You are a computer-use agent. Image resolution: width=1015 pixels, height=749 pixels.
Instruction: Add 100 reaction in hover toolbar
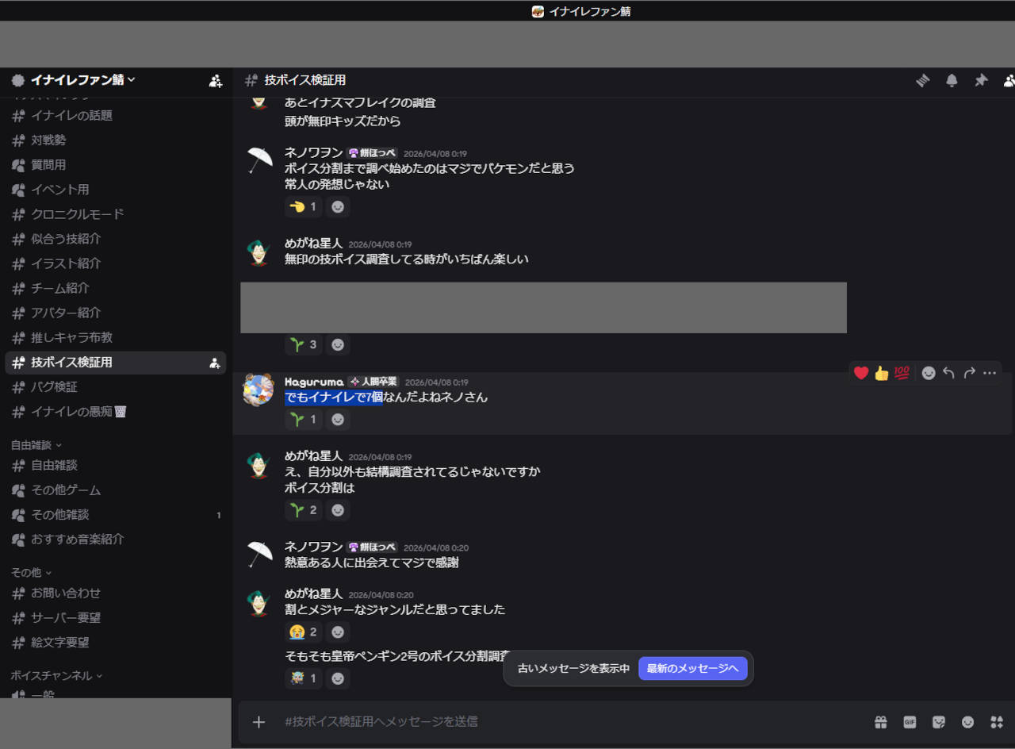pyautogui.click(x=902, y=373)
